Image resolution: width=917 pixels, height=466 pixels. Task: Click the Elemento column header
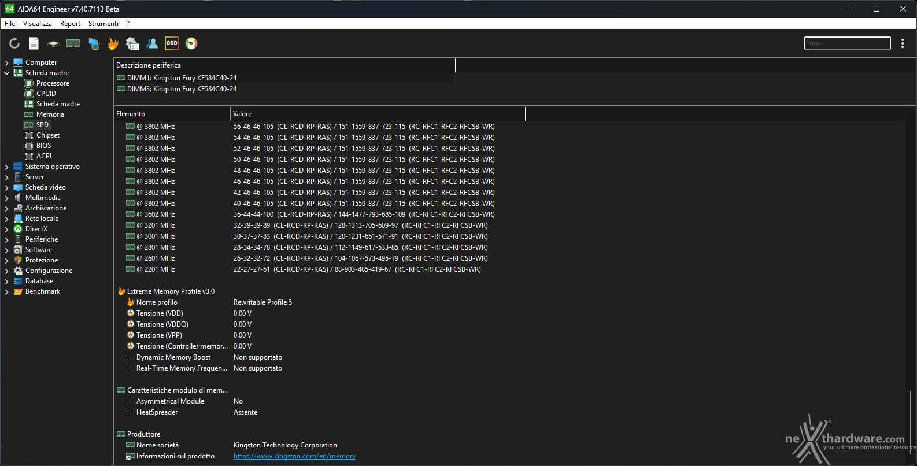click(172, 114)
